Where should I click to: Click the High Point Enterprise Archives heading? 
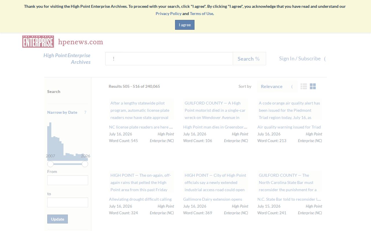point(67,59)
